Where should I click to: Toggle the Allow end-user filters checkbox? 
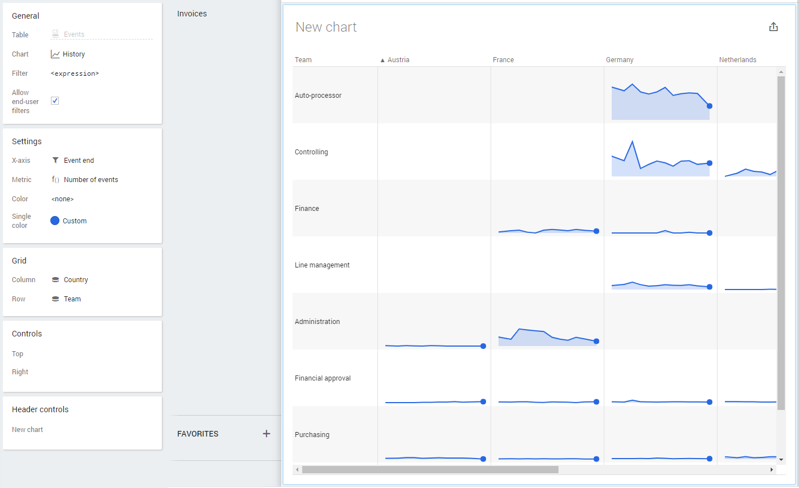click(55, 101)
